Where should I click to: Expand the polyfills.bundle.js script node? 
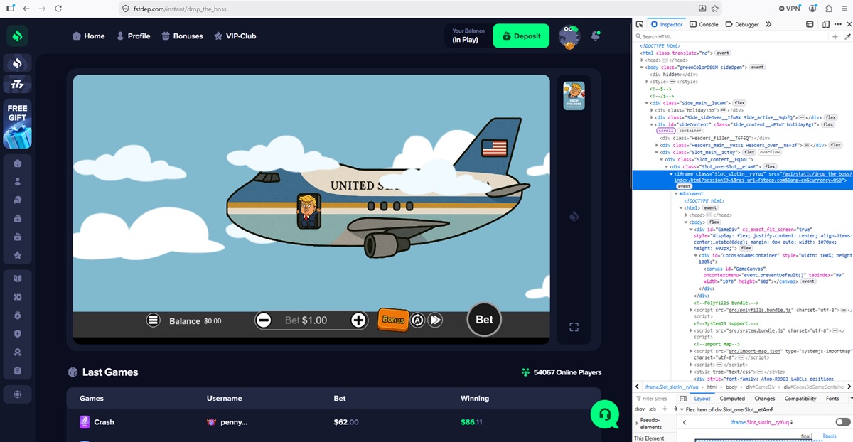691,310
